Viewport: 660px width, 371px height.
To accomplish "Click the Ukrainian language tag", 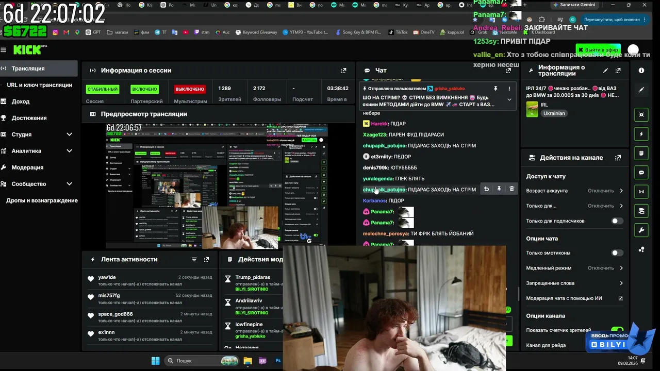I will coord(554,113).
